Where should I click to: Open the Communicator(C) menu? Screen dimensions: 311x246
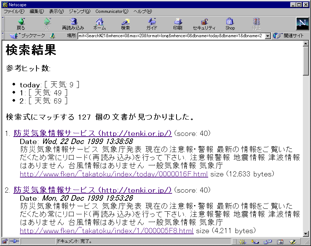pyautogui.click(x=112, y=11)
